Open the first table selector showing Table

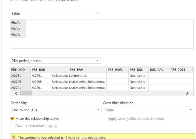(55, 13)
